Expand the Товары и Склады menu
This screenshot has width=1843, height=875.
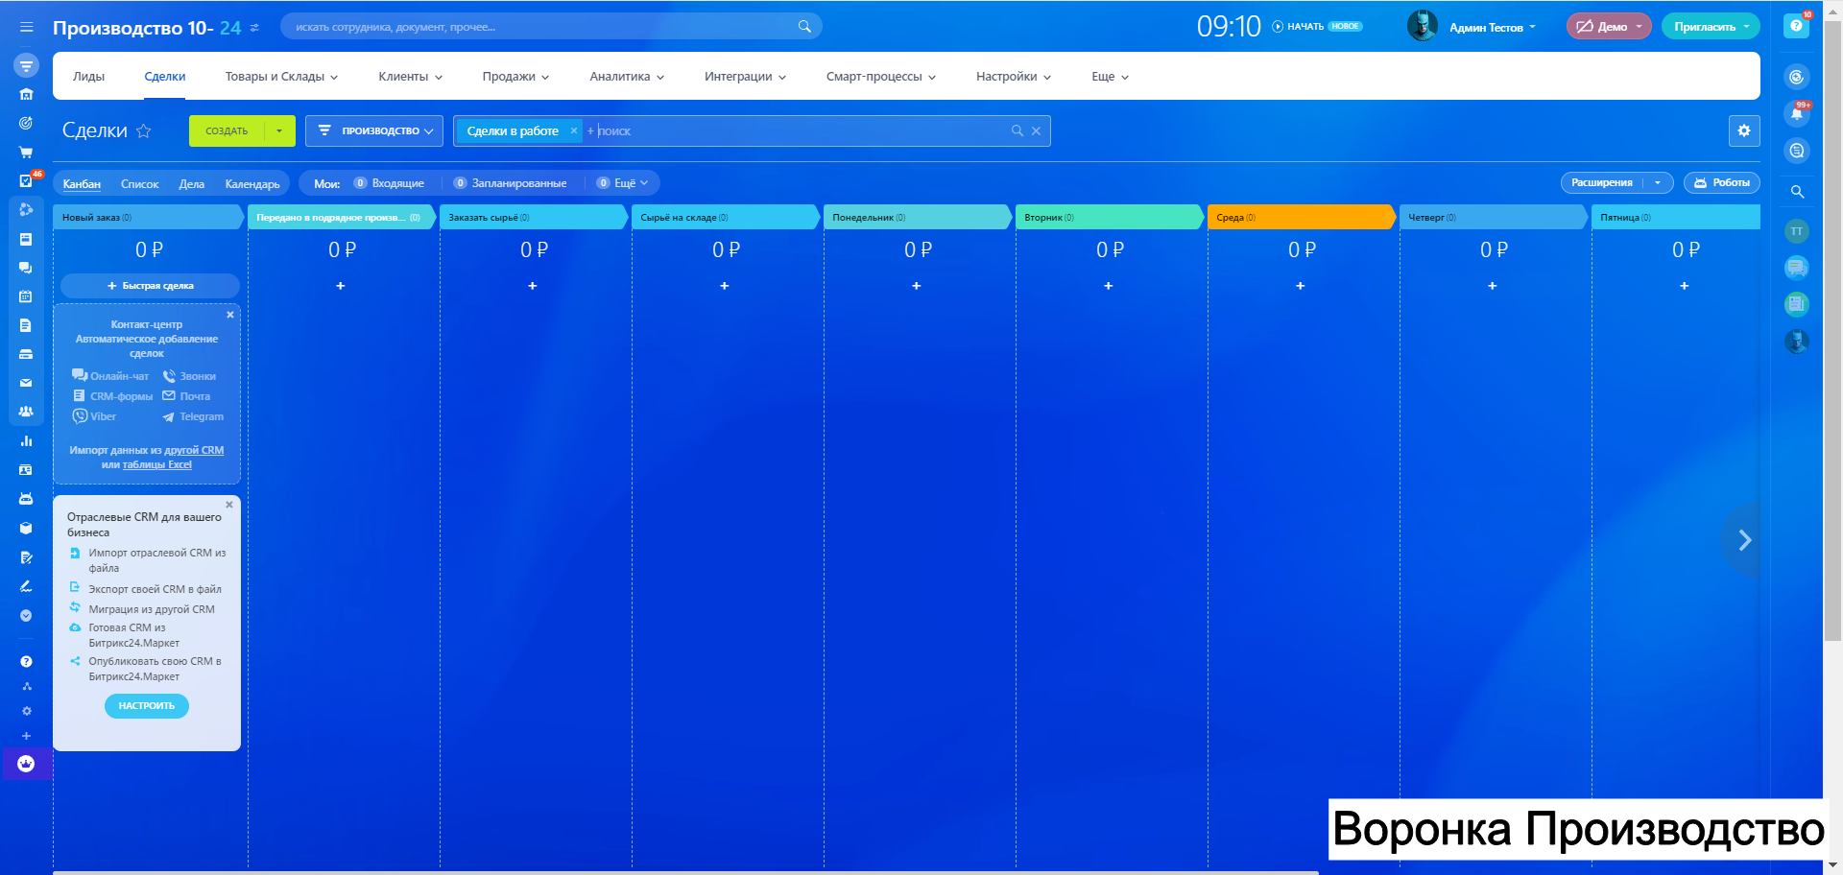click(281, 77)
